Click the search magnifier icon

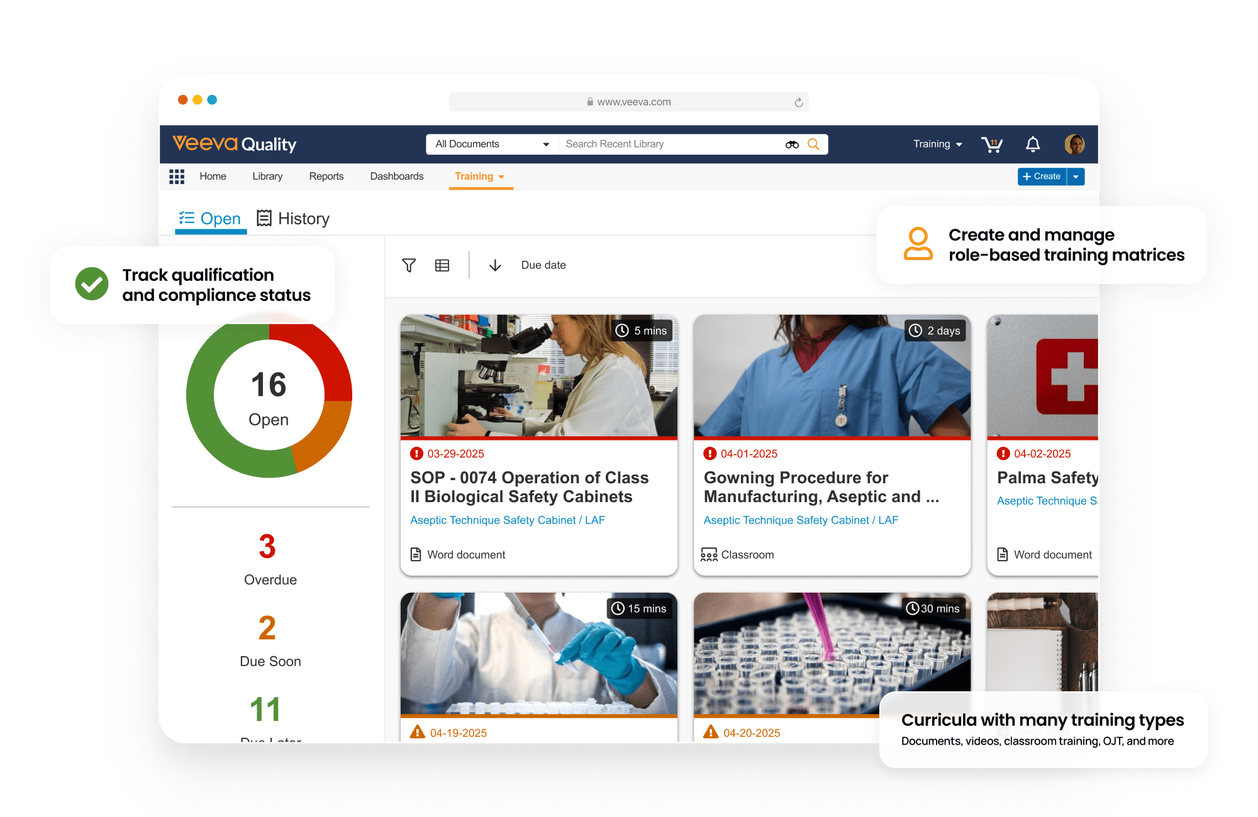tap(814, 145)
